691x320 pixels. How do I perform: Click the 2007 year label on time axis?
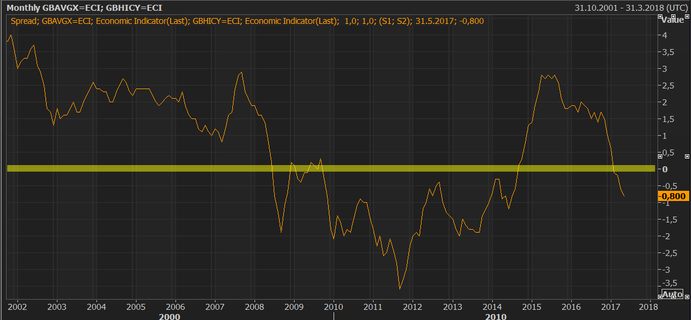click(214, 306)
